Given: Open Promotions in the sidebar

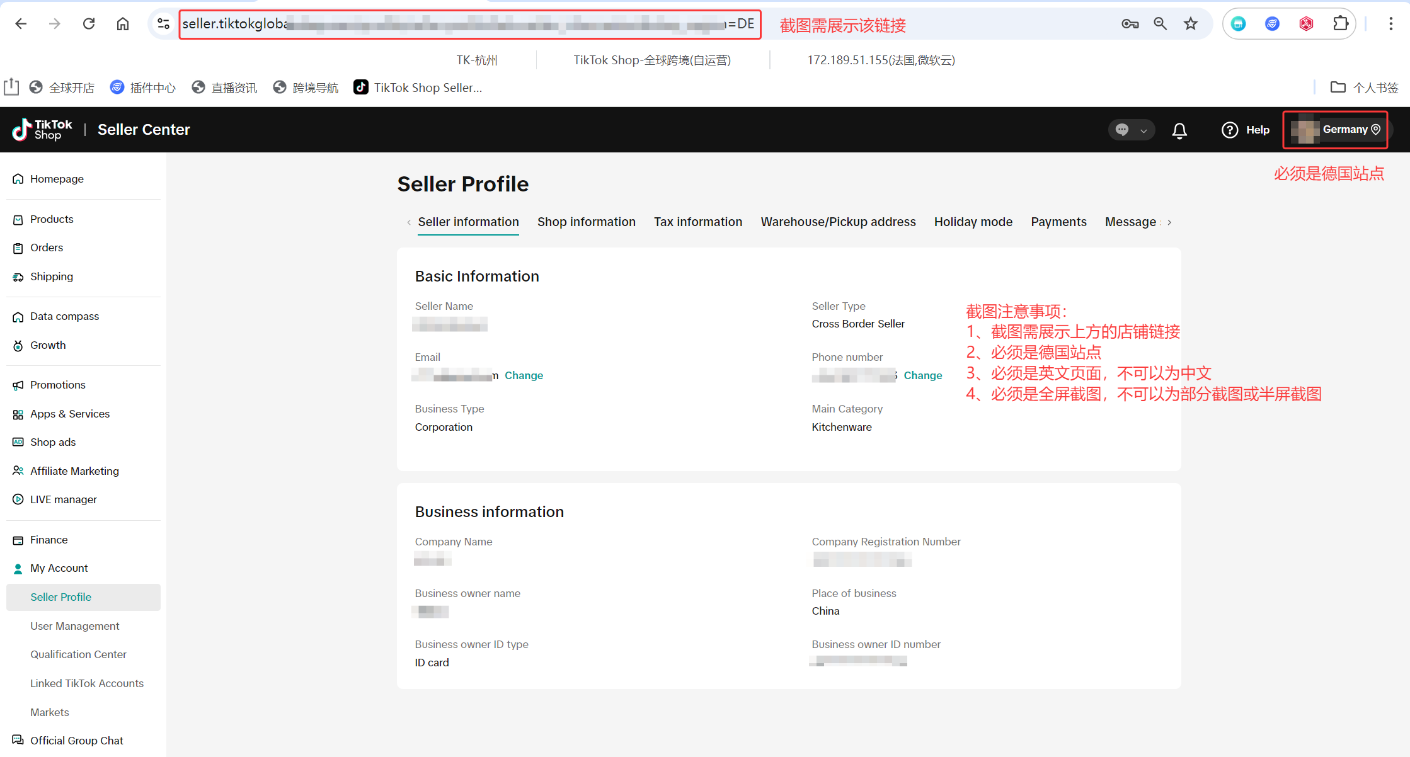Looking at the screenshot, I should click(58, 385).
